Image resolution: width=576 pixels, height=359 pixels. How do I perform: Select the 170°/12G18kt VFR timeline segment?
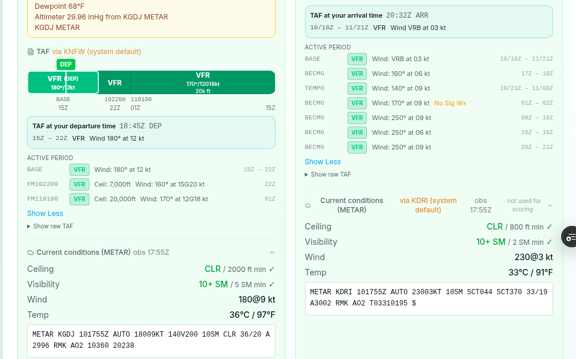click(x=203, y=82)
